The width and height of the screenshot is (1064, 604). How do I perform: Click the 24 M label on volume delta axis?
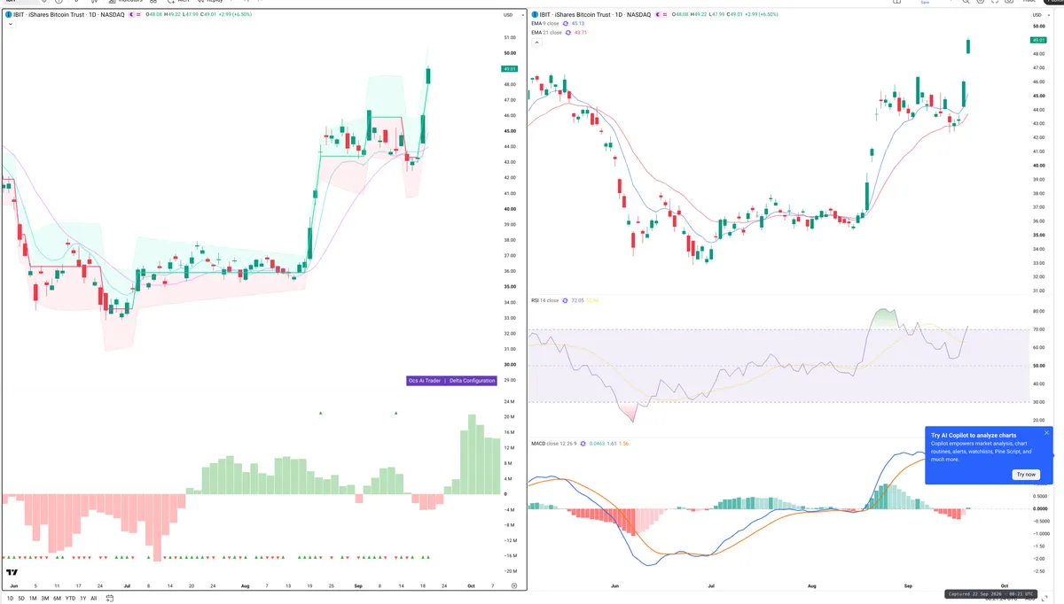click(509, 401)
